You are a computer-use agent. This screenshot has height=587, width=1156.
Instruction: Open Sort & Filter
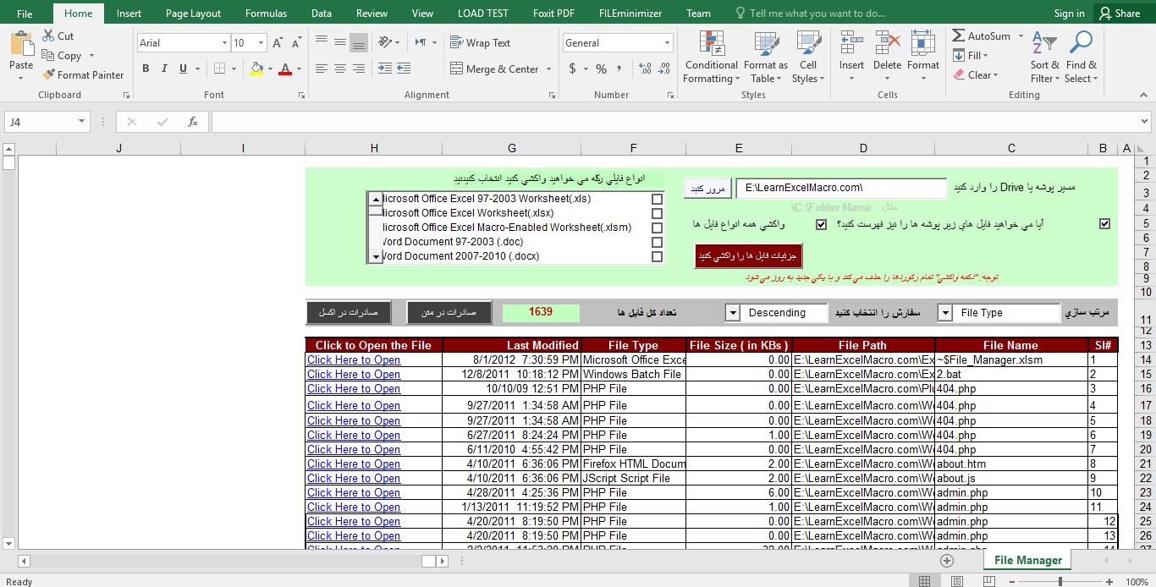pyautogui.click(x=1045, y=58)
